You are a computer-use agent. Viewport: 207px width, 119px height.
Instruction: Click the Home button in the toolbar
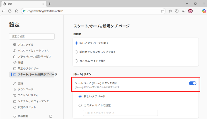pos(16,11)
